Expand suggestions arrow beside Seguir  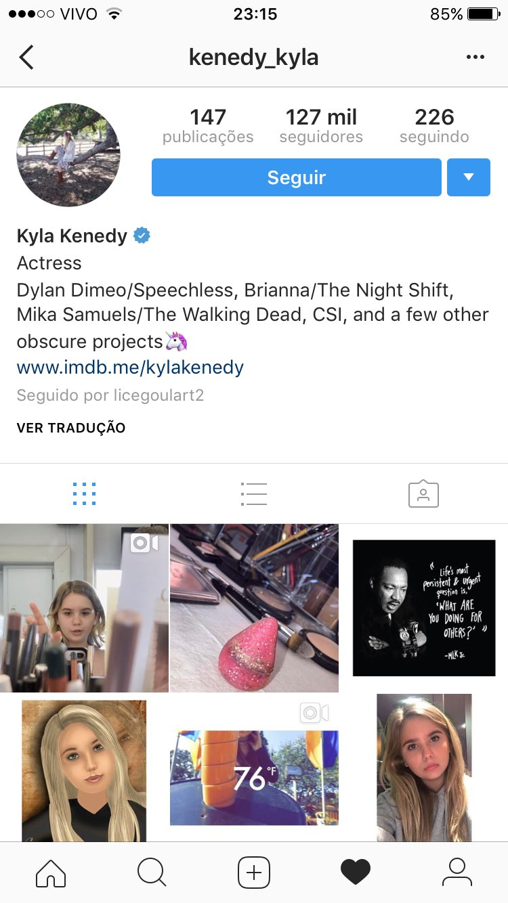point(469,177)
